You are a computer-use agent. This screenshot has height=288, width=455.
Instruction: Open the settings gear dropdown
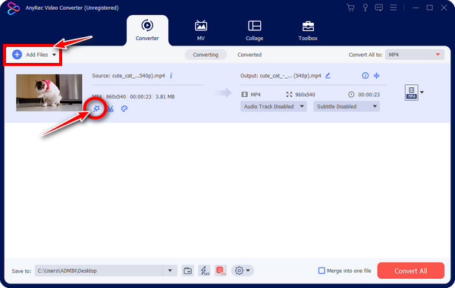click(x=243, y=271)
